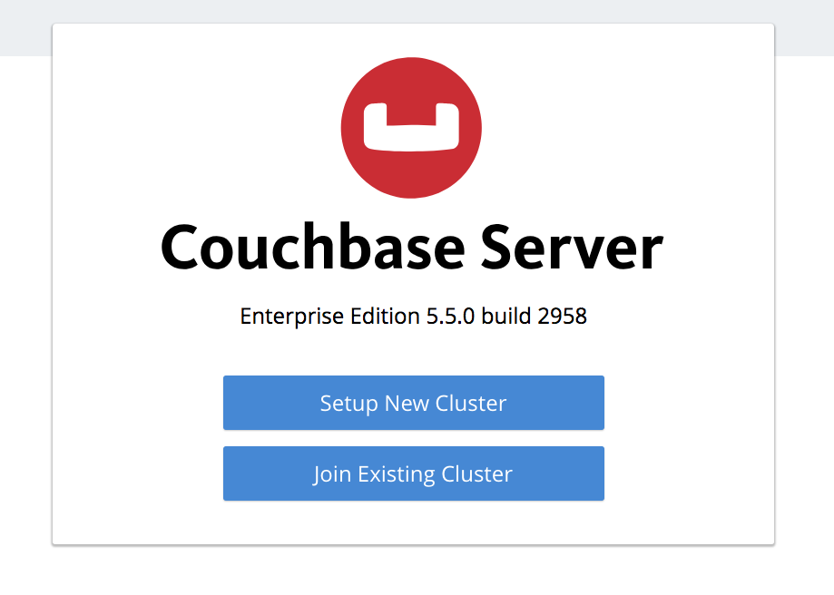Click the word Cluster on Setup New Cluster

click(471, 403)
